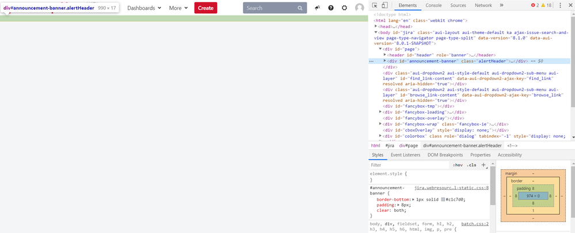
Task: Click the search magnifier icon in Jira
Action: coord(300,8)
